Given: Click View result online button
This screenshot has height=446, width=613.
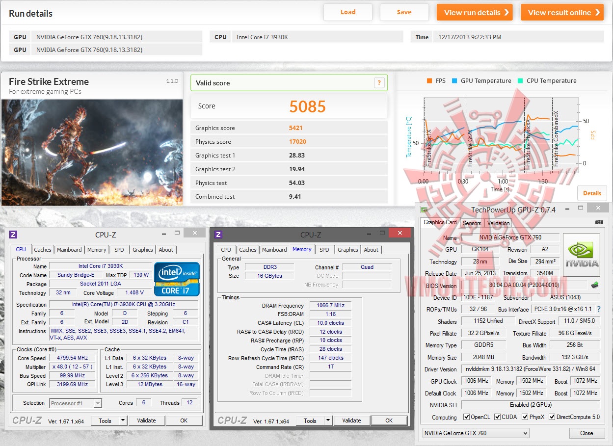Looking at the screenshot, I should [x=562, y=12].
